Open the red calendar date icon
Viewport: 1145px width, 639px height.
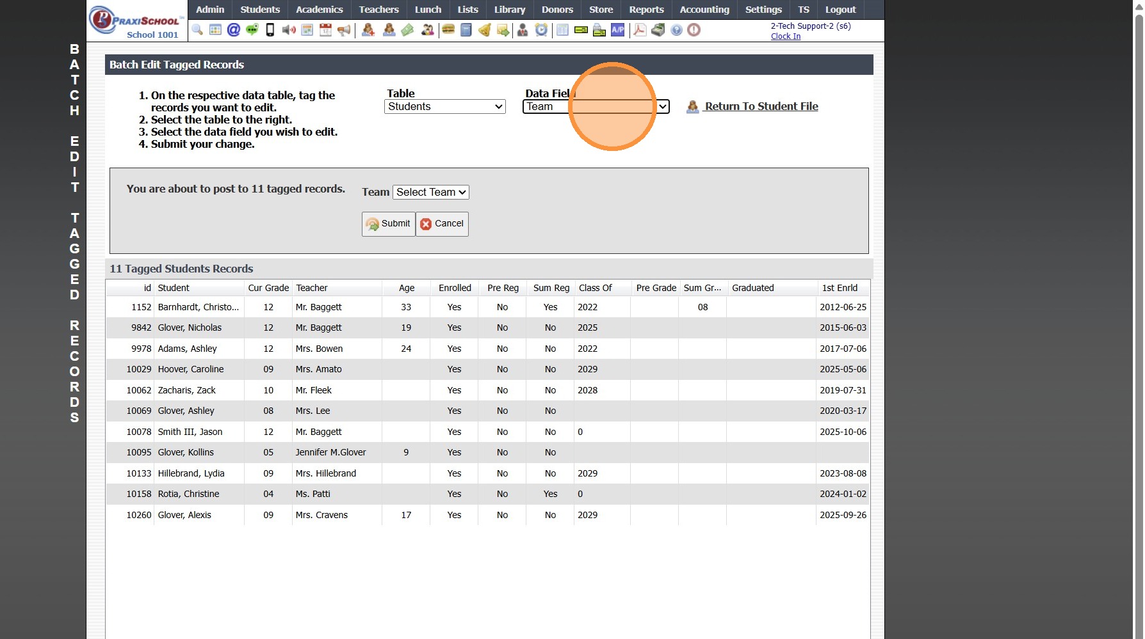(x=325, y=30)
